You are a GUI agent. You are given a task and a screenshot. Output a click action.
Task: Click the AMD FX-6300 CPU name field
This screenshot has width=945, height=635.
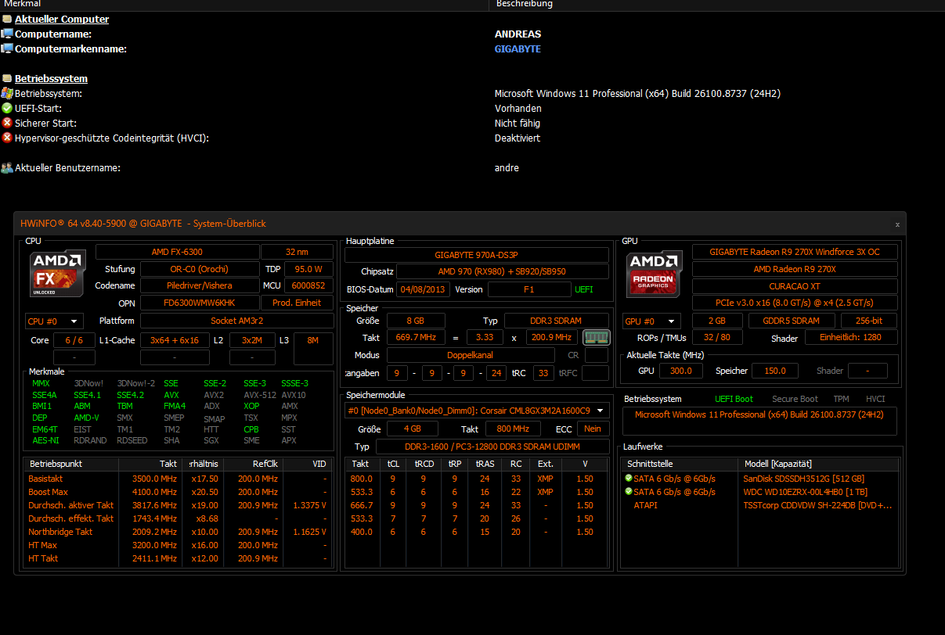point(177,252)
